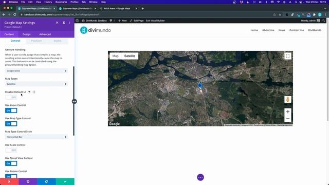
Task: Click the browser back arrow
Action: click(4, 14)
